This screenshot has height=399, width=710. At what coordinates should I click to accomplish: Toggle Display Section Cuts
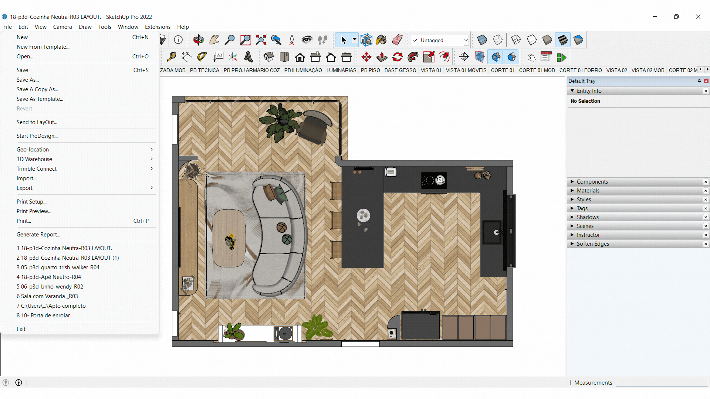(495, 57)
